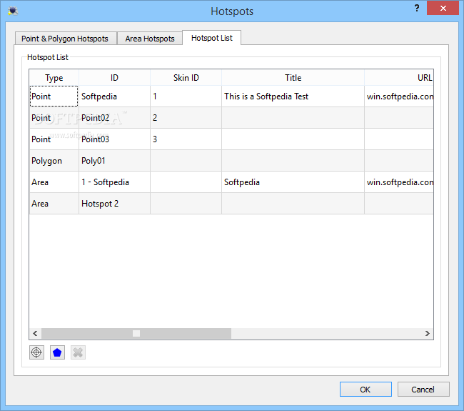Click the Title column header
Screen dimensions: 464x411
point(293,78)
